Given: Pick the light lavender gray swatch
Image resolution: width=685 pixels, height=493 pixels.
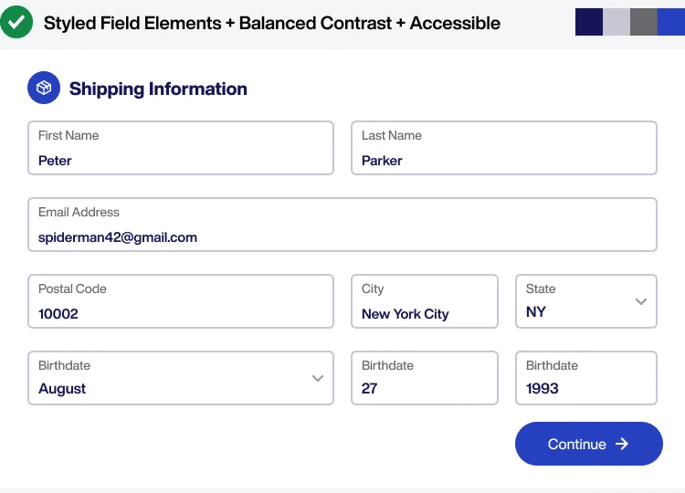Looking at the screenshot, I should 616,22.
